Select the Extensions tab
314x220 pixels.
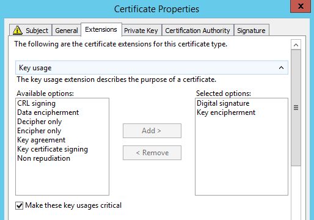point(101,29)
